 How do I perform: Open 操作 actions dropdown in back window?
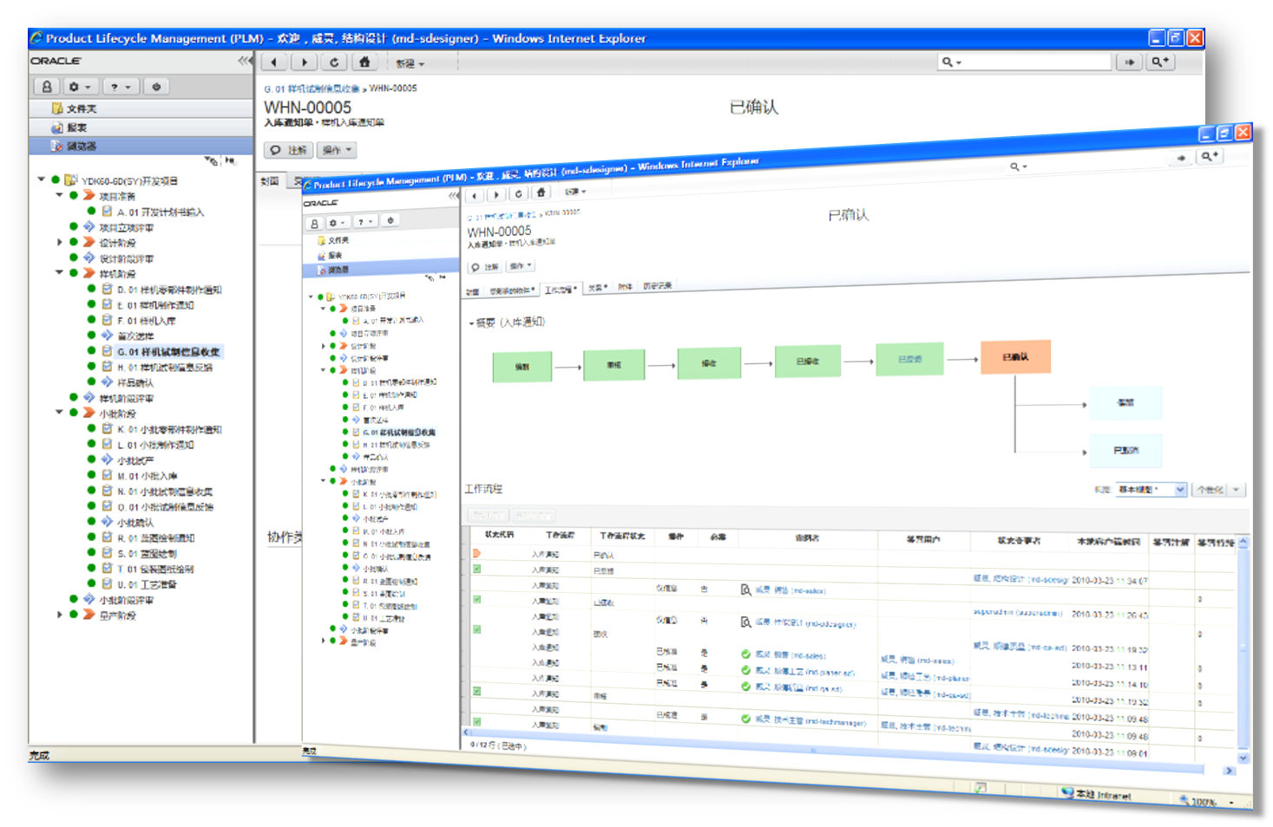coord(337,150)
